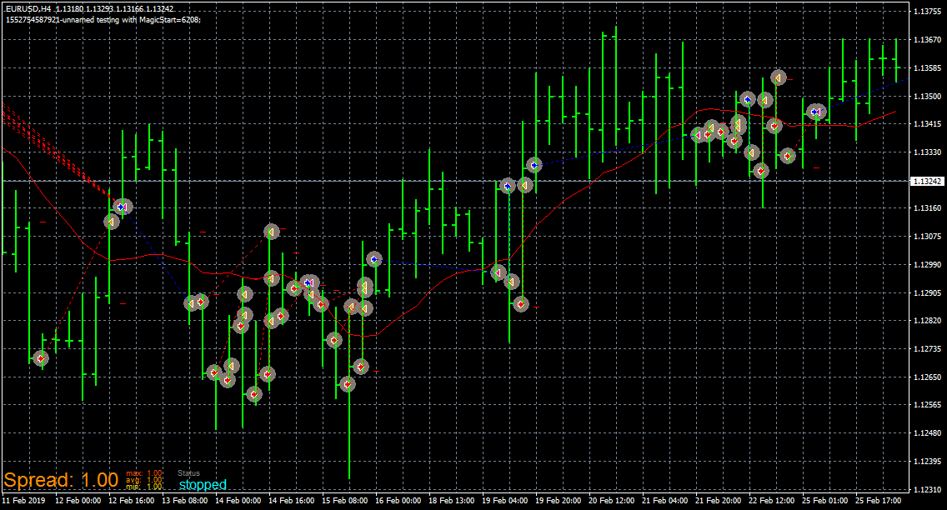The height and width of the screenshot is (510, 947).
Task: Click the orange 'Spread: 1.00' label
Action: tap(61, 480)
